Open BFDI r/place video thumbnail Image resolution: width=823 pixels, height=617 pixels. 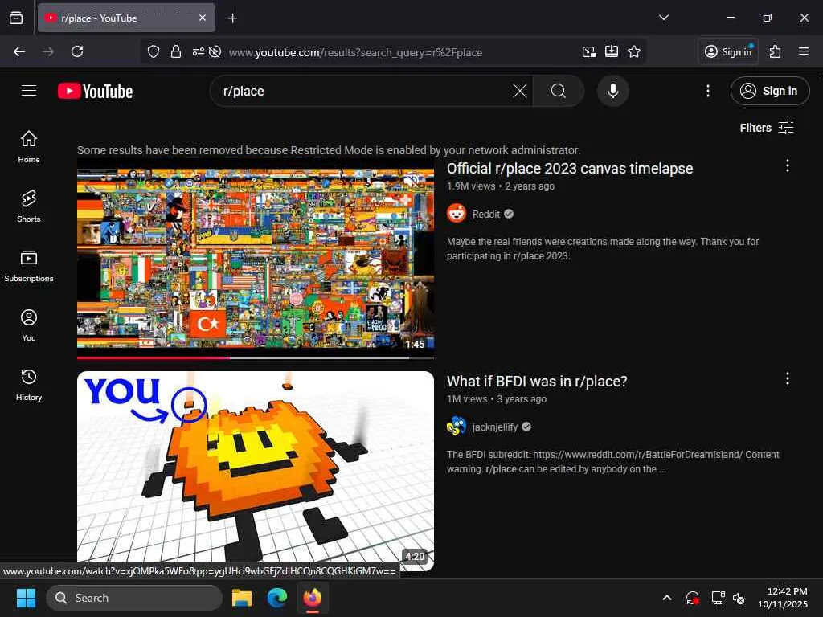point(256,471)
